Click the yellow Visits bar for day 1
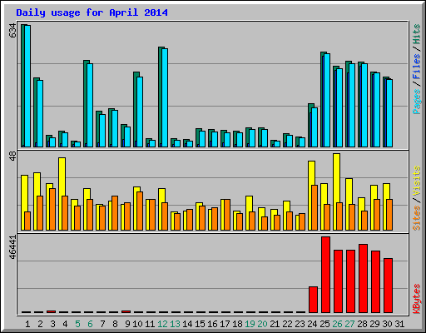 24,202
